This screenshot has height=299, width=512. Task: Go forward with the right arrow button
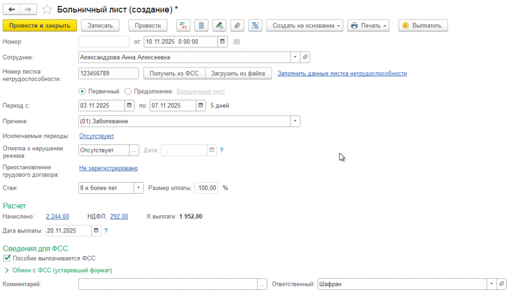pos(28,9)
